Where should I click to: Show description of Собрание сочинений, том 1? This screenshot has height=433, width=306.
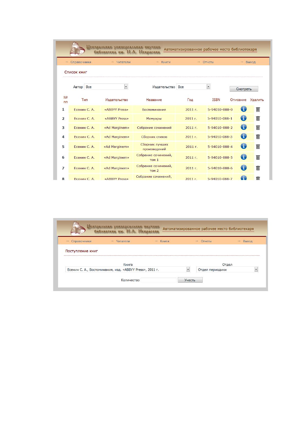[x=244, y=157]
